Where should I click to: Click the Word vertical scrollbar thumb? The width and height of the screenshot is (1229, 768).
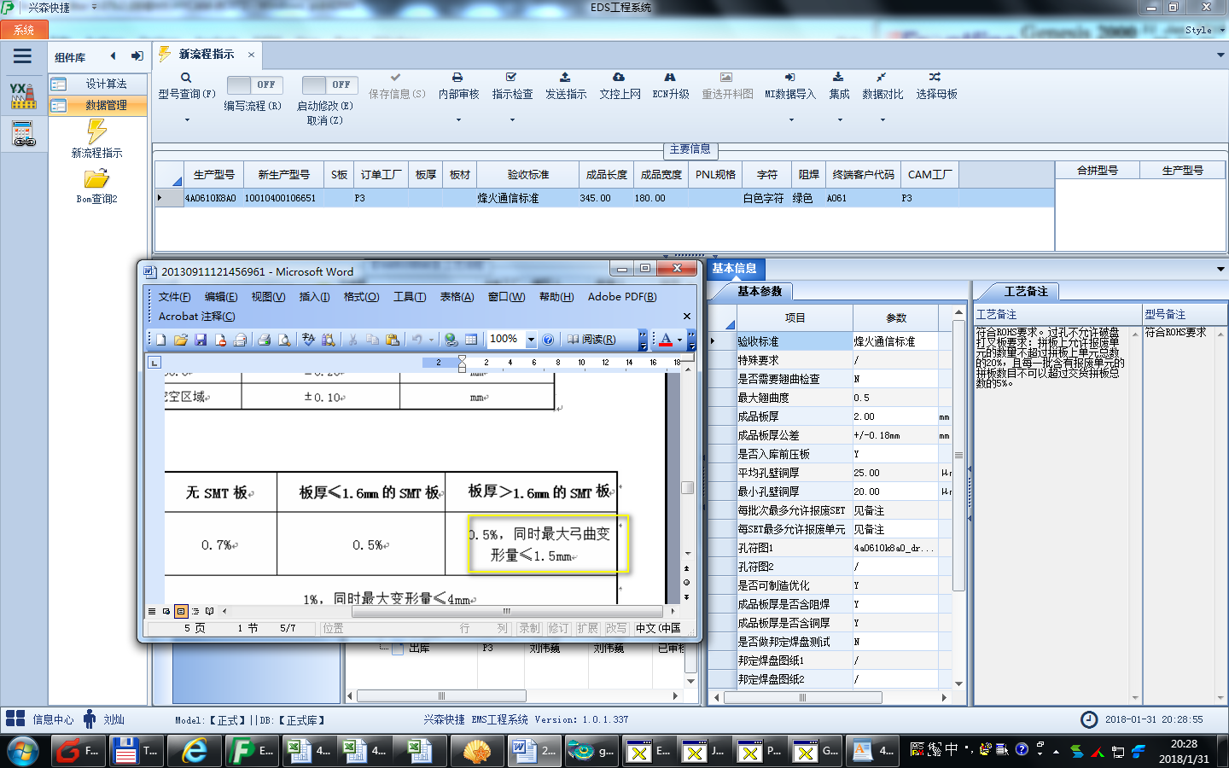(687, 487)
